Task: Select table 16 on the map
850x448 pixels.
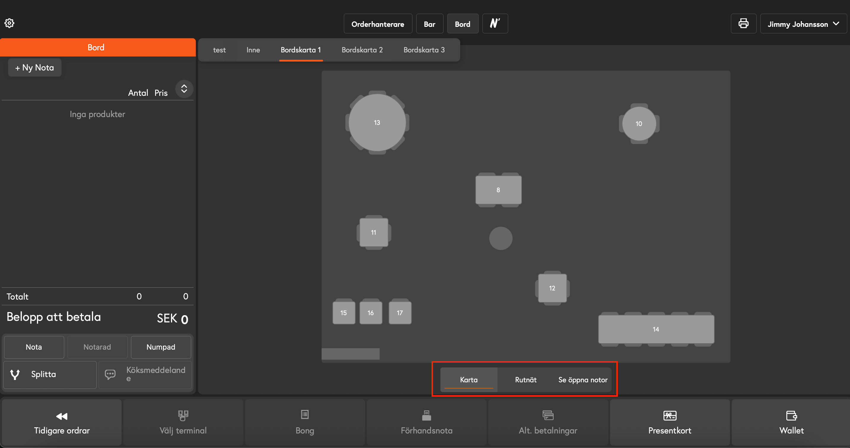Action: pos(371,313)
